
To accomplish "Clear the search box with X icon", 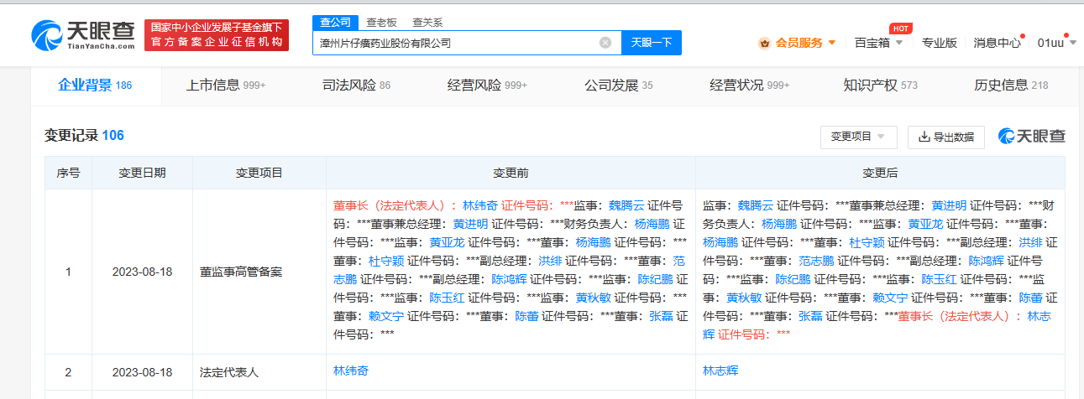I will click(x=605, y=43).
